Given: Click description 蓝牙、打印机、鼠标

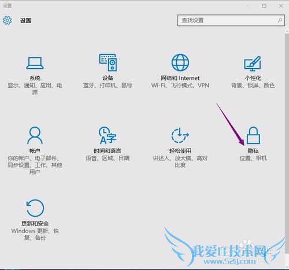Looking at the screenshot, I should (x=108, y=86).
